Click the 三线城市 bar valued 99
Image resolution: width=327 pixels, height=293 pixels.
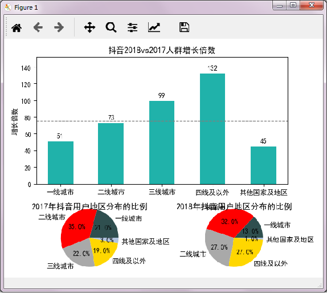pos(162,143)
